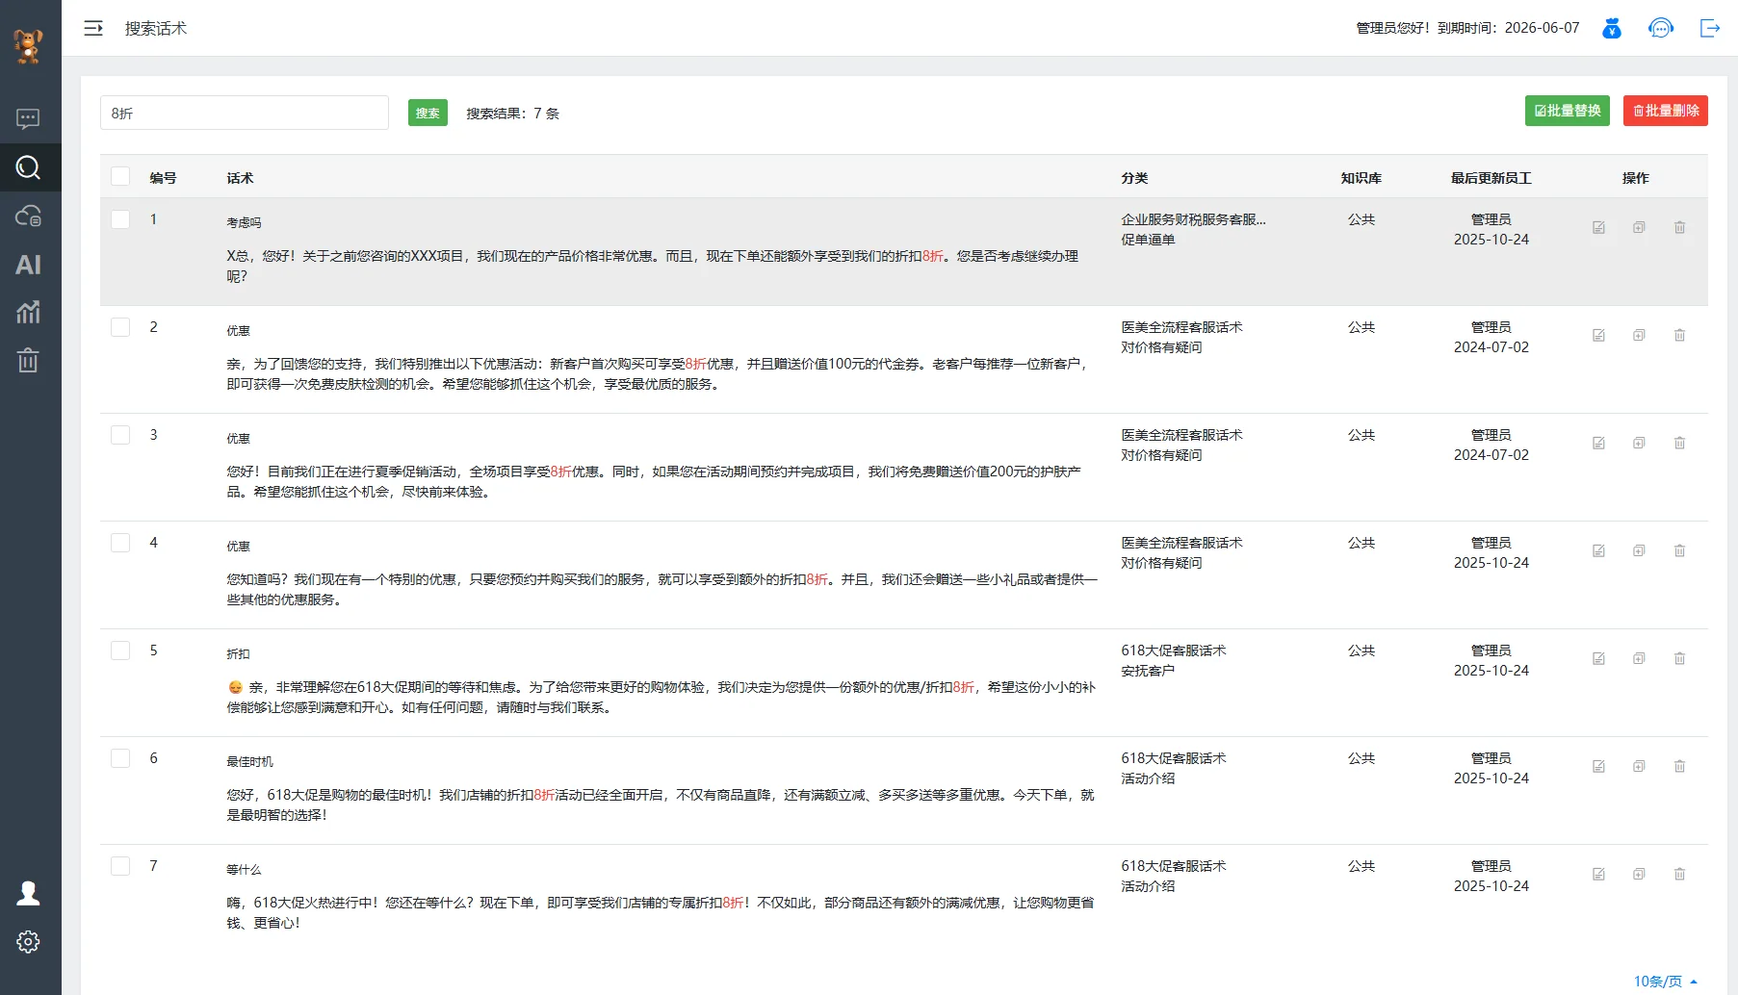Click the 最佳时机 script title
The image size is (1738, 995).
click(249, 761)
